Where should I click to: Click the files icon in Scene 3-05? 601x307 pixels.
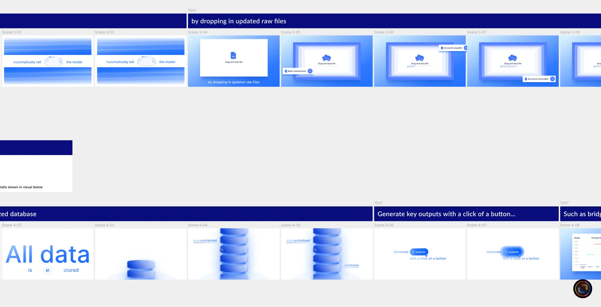(x=326, y=58)
